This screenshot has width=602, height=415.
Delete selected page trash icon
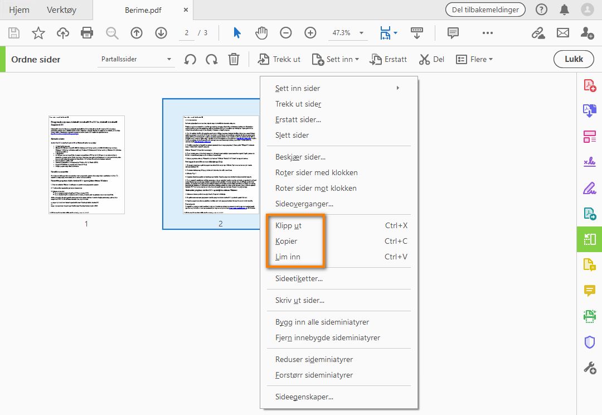pos(234,59)
